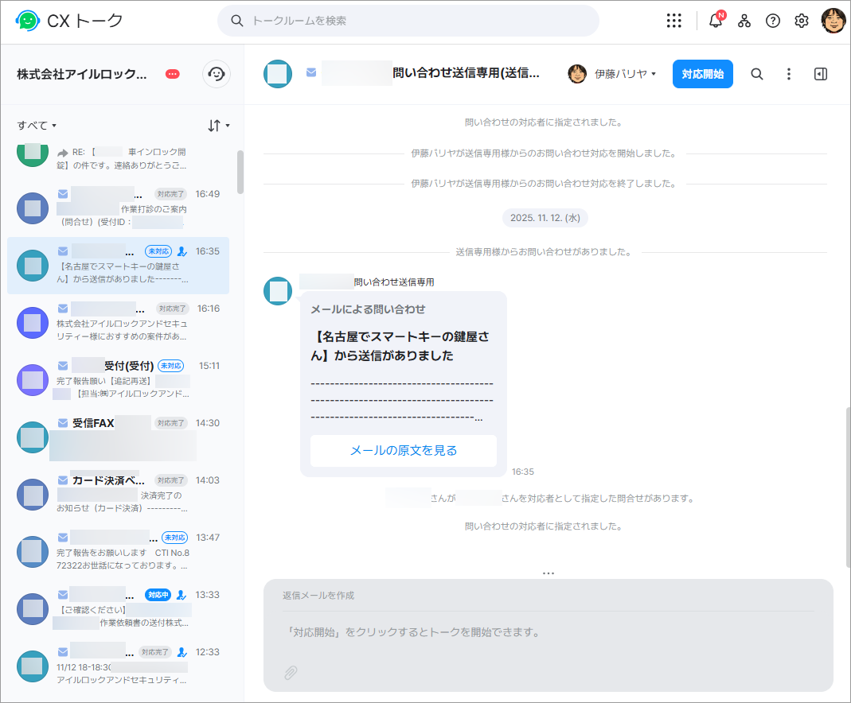Expand the 伊藤バリヤ assignee dropdown
This screenshot has width=851, height=703.
612,74
